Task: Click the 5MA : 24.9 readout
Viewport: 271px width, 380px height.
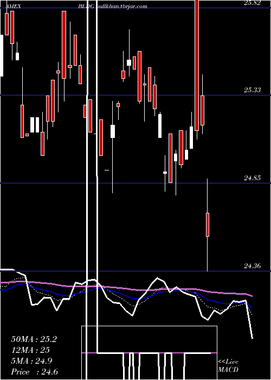Action: tap(31, 361)
